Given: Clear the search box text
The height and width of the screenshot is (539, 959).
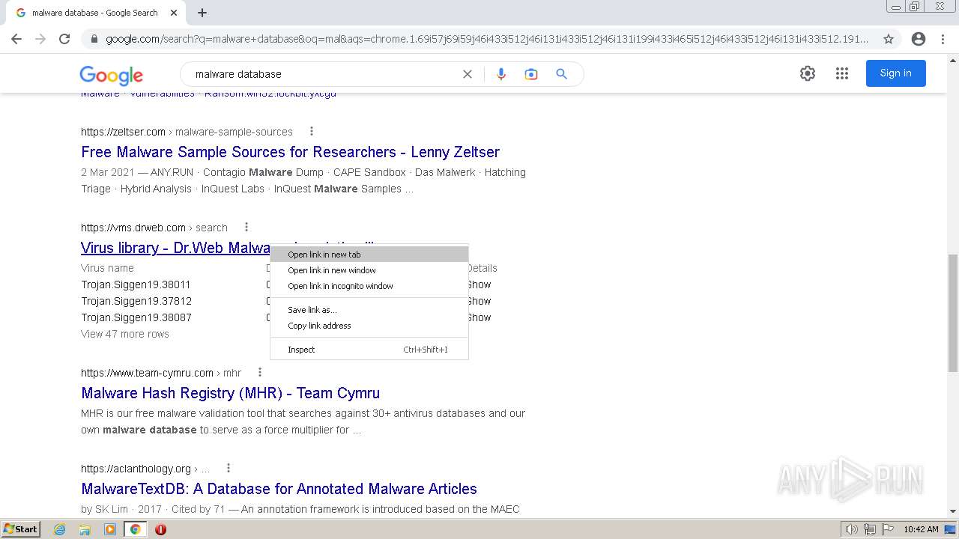Looking at the screenshot, I should pyautogui.click(x=468, y=74).
